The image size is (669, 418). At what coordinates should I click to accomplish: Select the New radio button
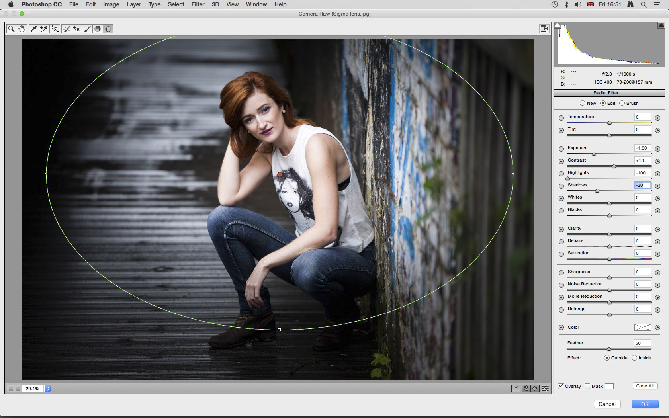coord(583,103)
